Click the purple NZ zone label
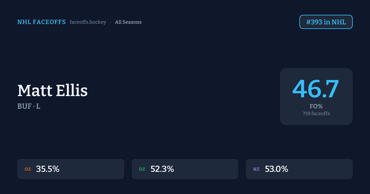 [256, 169]
